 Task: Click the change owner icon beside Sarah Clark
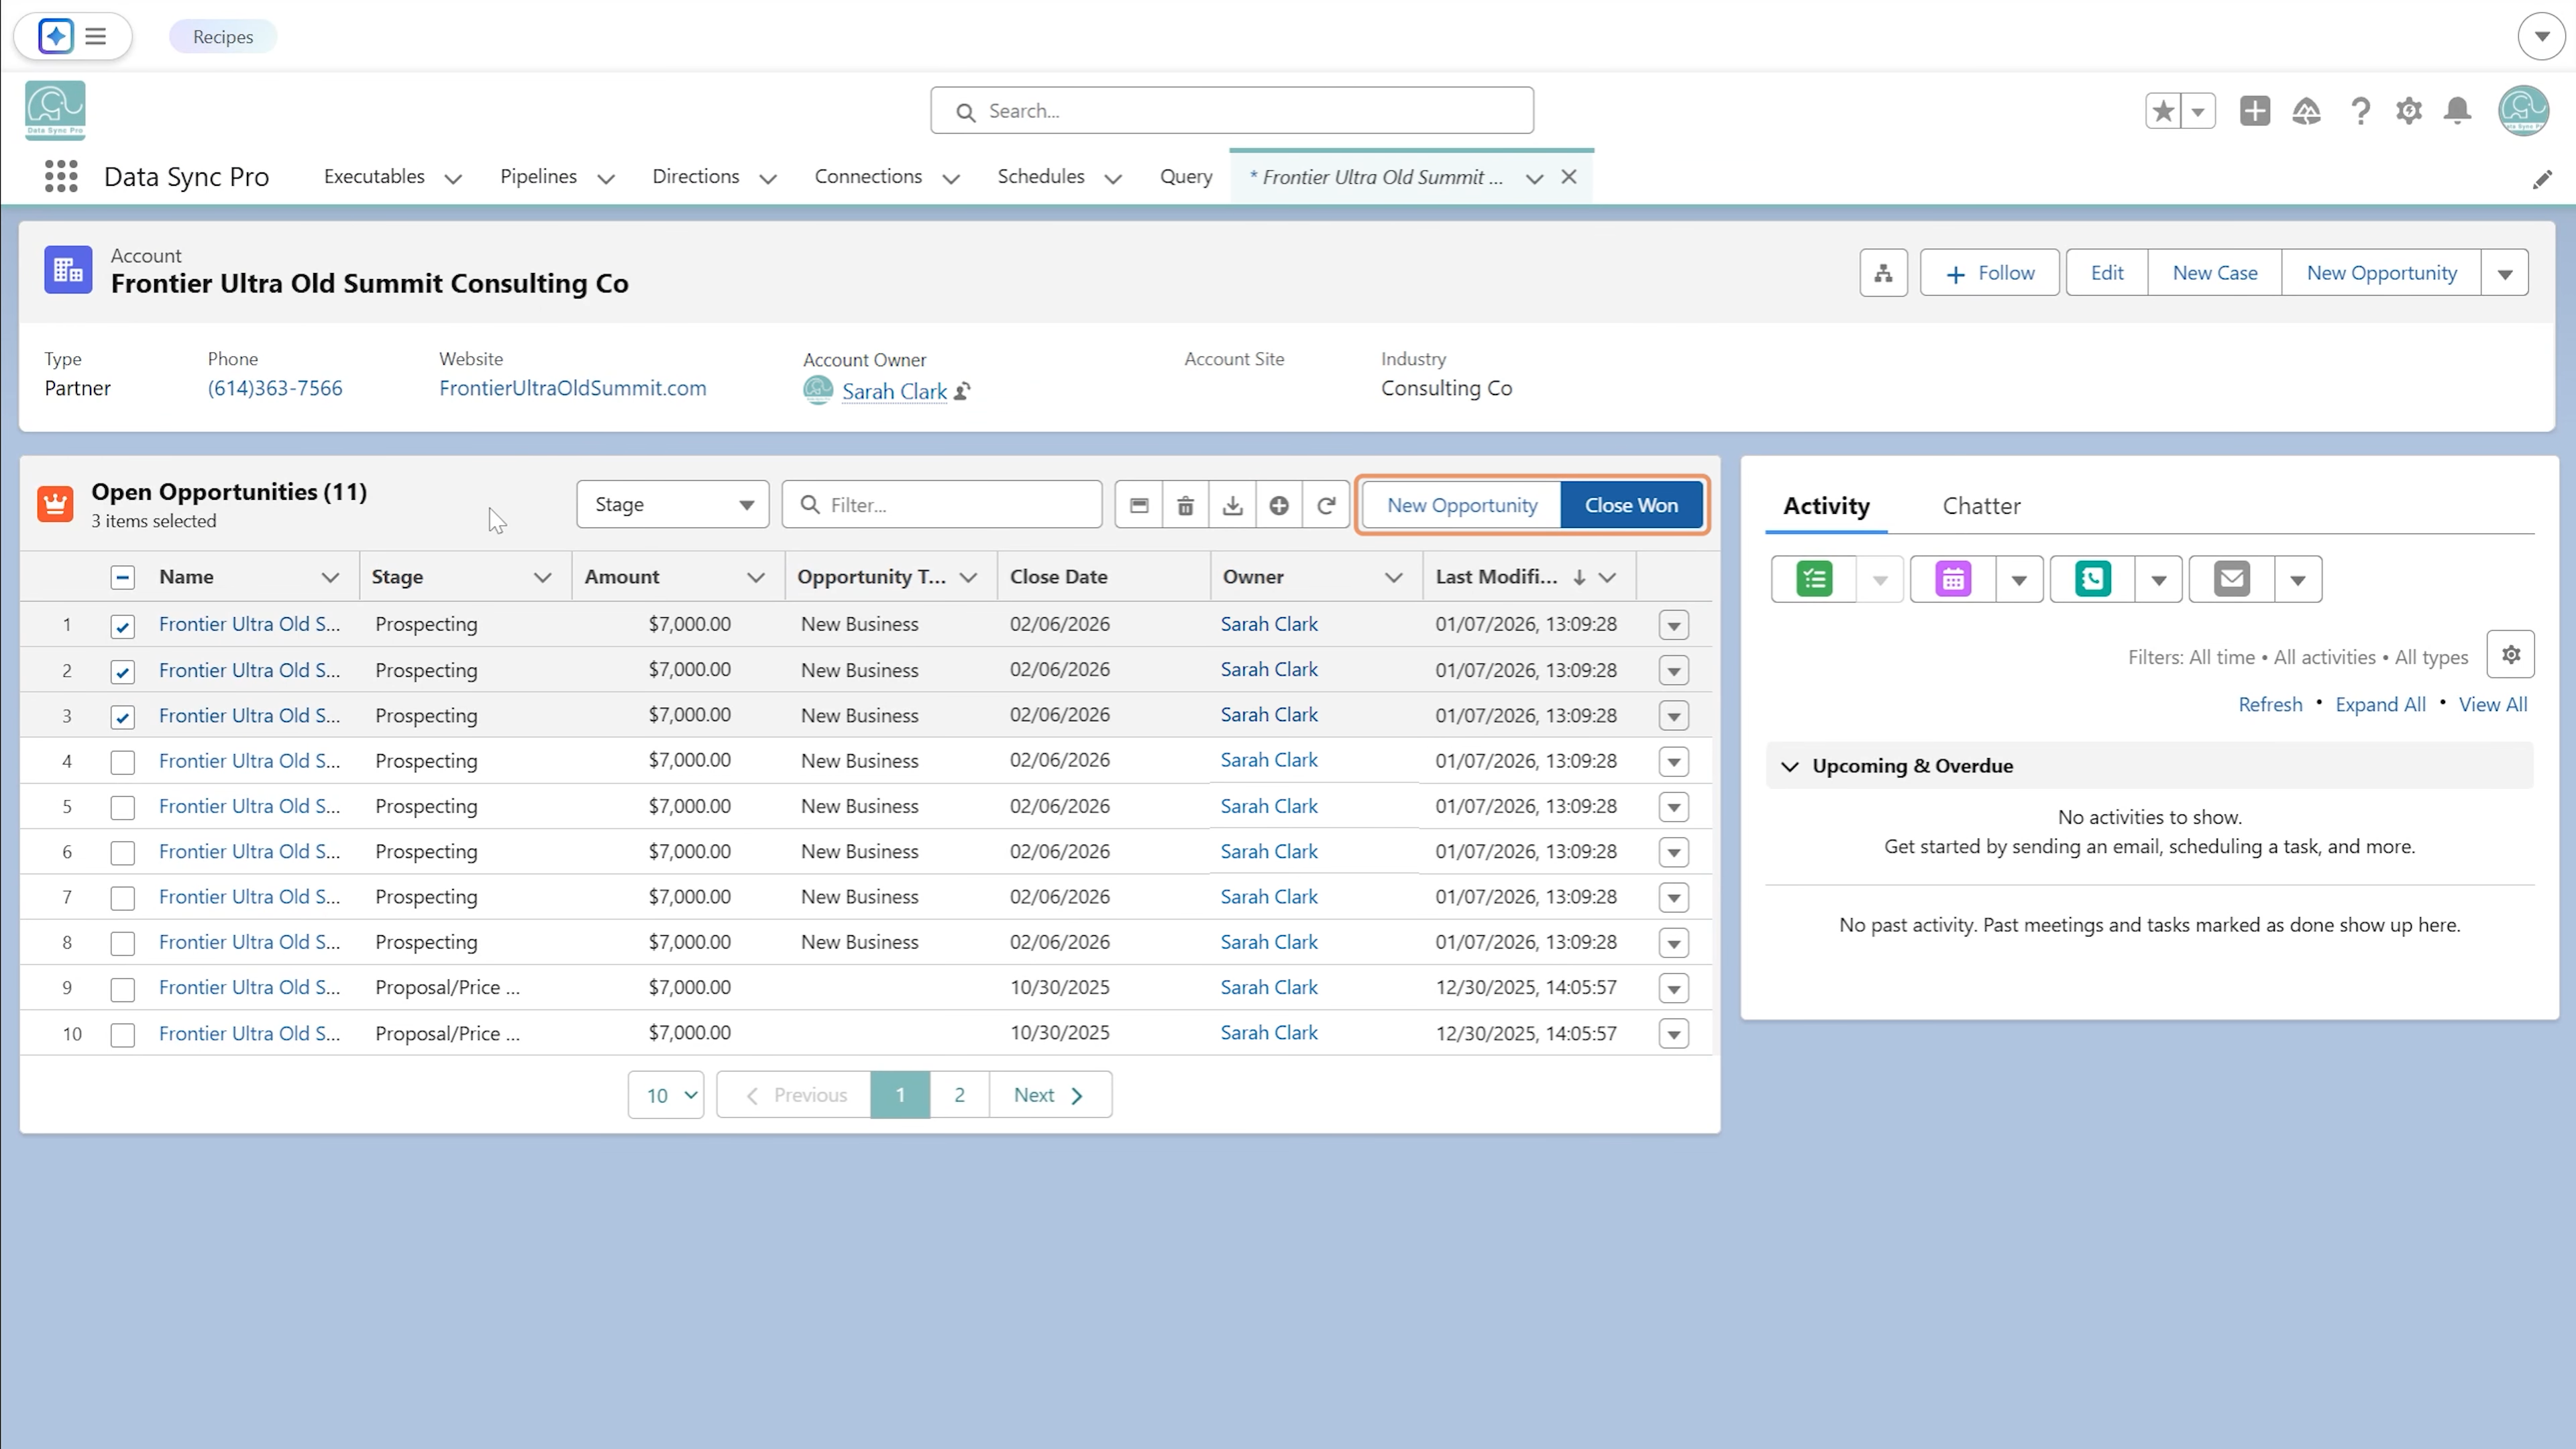point(962,391)
